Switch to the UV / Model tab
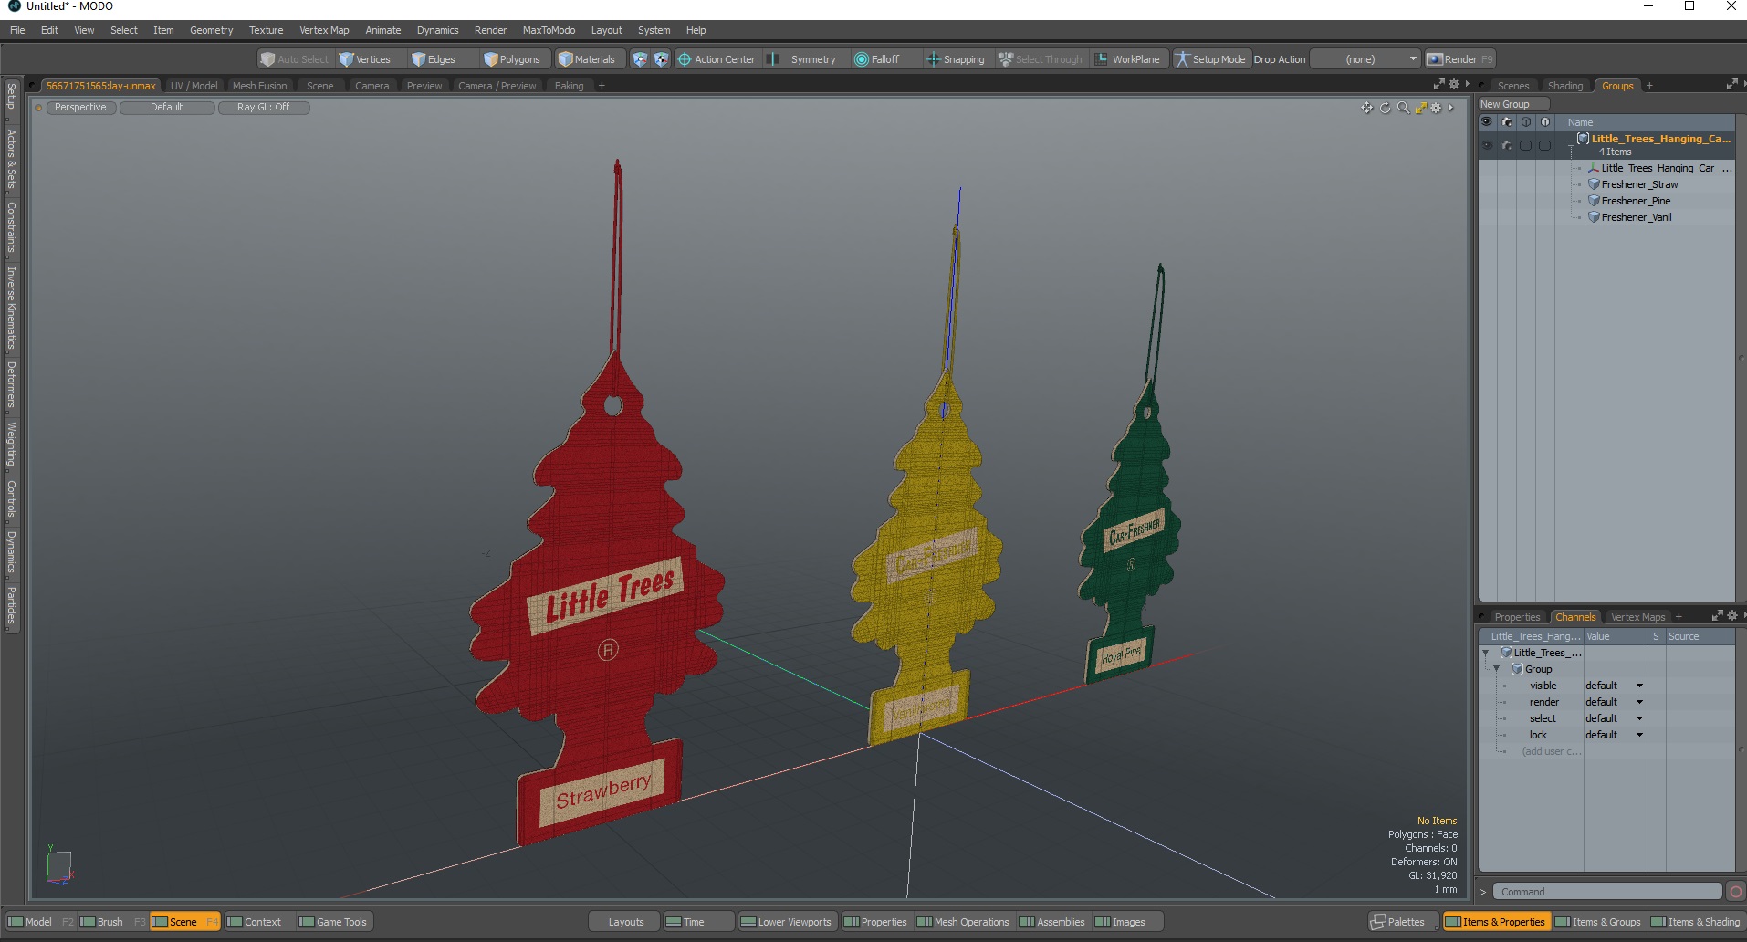The height and width of the screenshot is (942, 1747). point(194,86)
